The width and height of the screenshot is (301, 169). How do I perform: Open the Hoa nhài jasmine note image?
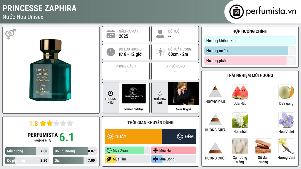coord(240,120)
